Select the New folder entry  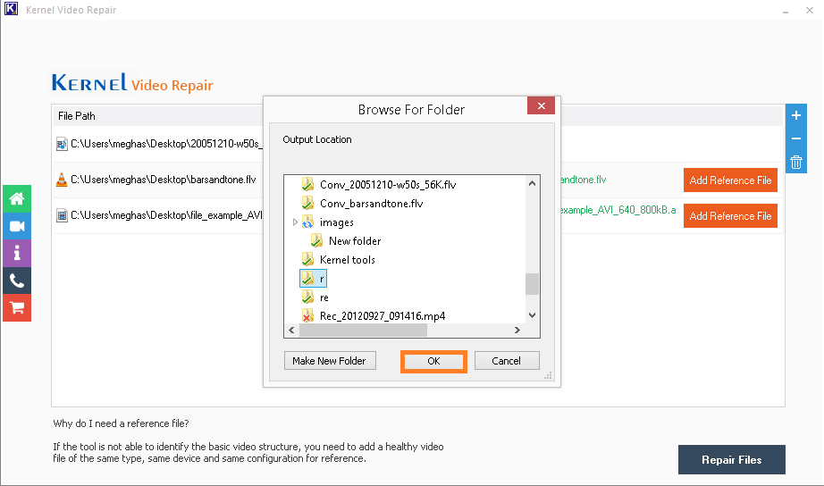pyautogui.click(x=355, y=240)
